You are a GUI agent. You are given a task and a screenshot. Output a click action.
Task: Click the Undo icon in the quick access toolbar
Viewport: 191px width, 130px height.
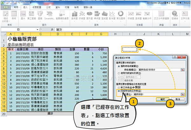[x=19, y=3]
